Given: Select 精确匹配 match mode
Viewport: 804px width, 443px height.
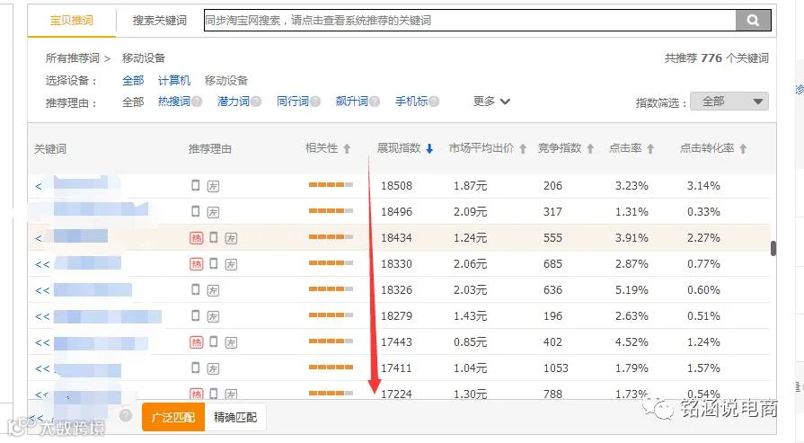Looking at the screenshot, I should tap(235, 417).
